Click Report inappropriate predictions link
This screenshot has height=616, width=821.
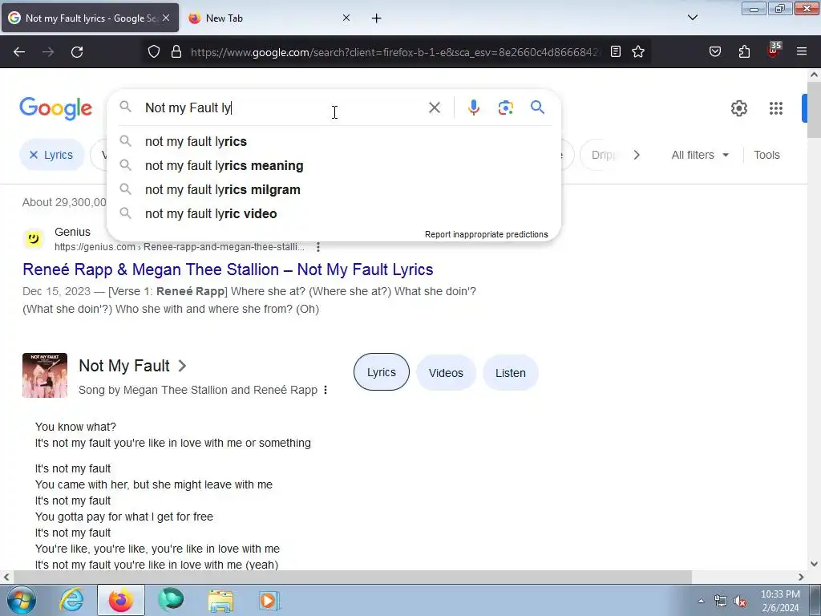pyautogui.click(x=487, y=234)
